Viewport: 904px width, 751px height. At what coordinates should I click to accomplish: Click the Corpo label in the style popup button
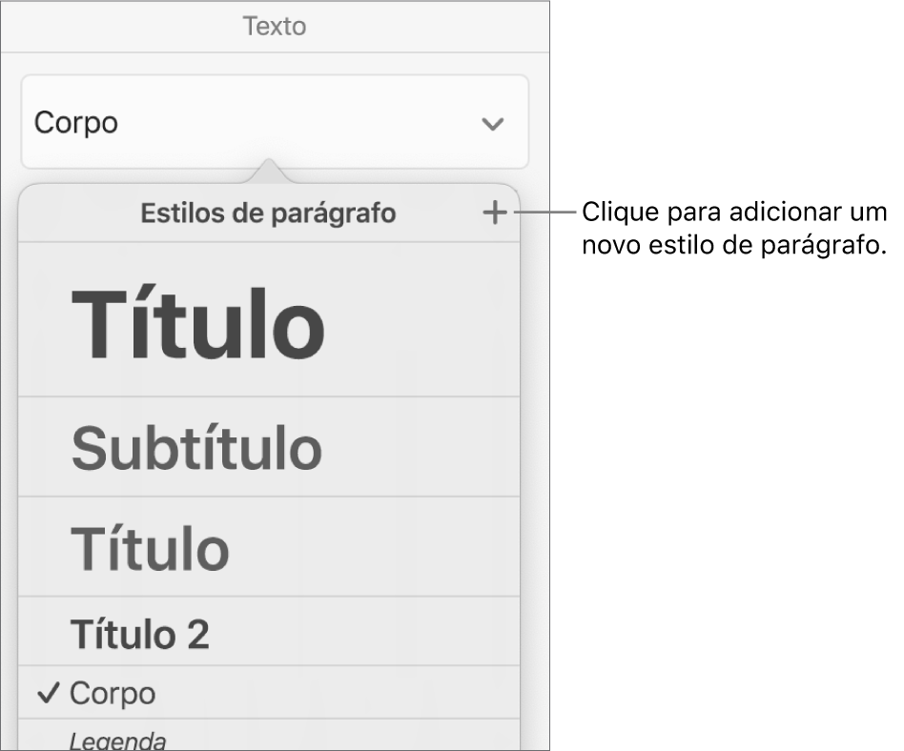click(x=76, y=124)
